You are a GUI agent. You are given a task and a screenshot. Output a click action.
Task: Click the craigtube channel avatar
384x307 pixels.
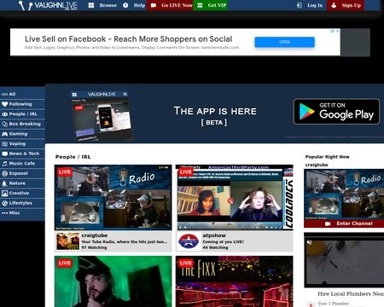pyautogui.click(x=68, y=241)
